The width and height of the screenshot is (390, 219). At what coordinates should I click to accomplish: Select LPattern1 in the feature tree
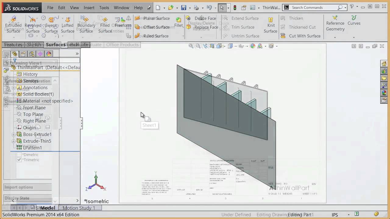[x=29, y=148]
